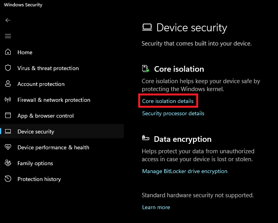Click the Home house icon

tap(8, 52)
